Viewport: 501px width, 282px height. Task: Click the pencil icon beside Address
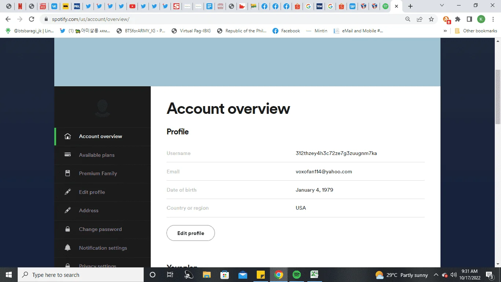pos(67,210)
